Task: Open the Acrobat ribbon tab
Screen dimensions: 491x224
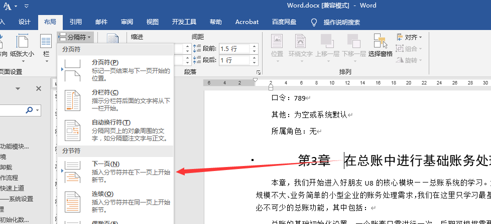Action: coord(247,22)
